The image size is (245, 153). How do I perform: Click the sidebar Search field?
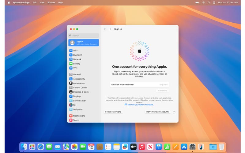[84, 35]
